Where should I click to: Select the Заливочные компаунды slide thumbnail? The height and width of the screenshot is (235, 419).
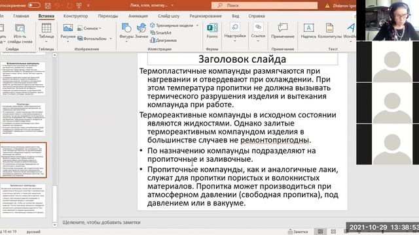(23, 200)
